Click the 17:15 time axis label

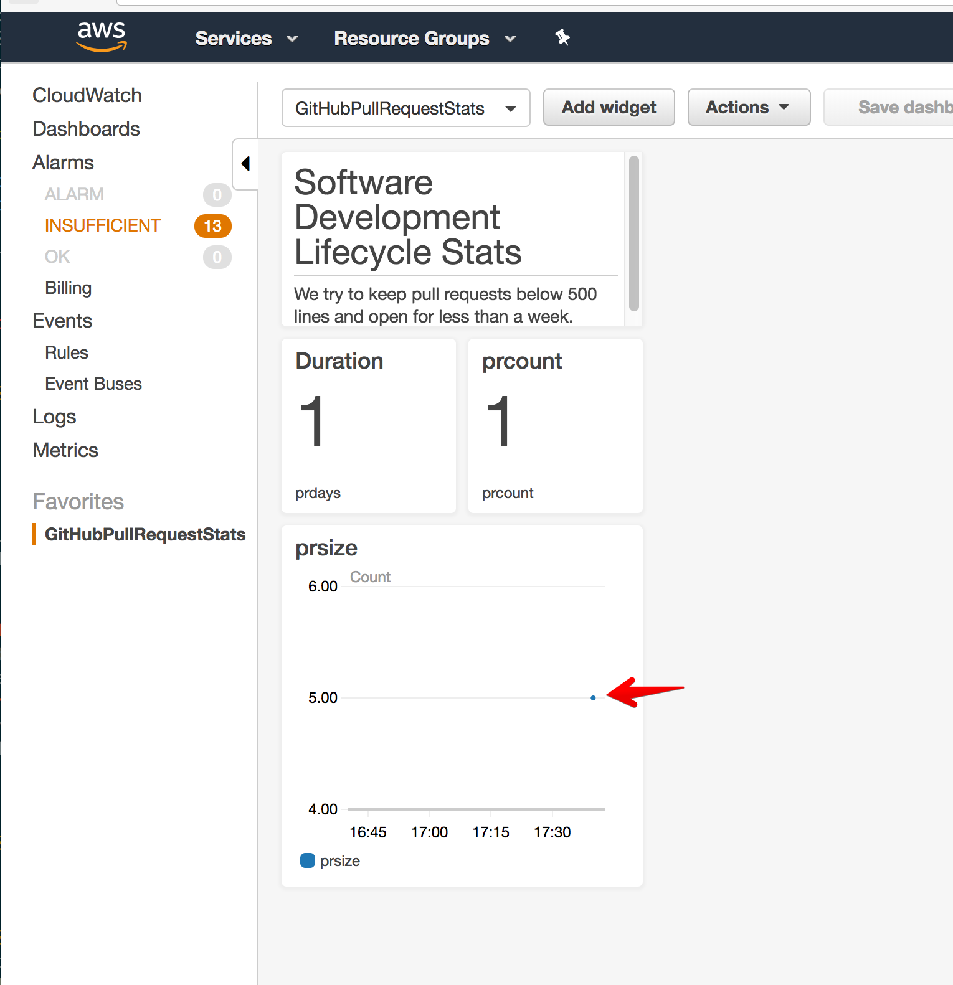pyautogui.click(x=491, y=832)
